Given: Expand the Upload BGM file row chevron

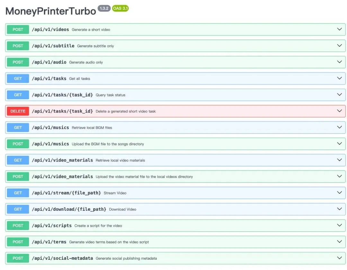Looking at the screenshot, I should (339, 144).
